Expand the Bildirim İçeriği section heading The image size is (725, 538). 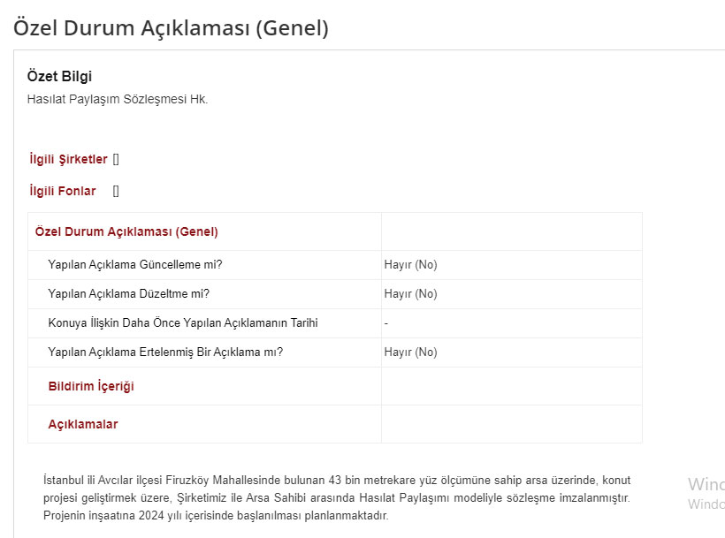pyautogui.click(x=91, y=386)
